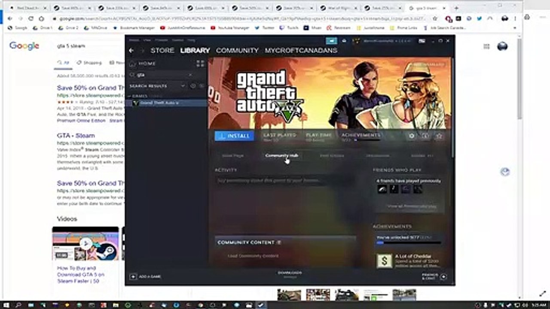The height and width of the screenshot is (309, 550).
Task: Open the Store Page link for GTA V
Action: (x=233, y=155)
